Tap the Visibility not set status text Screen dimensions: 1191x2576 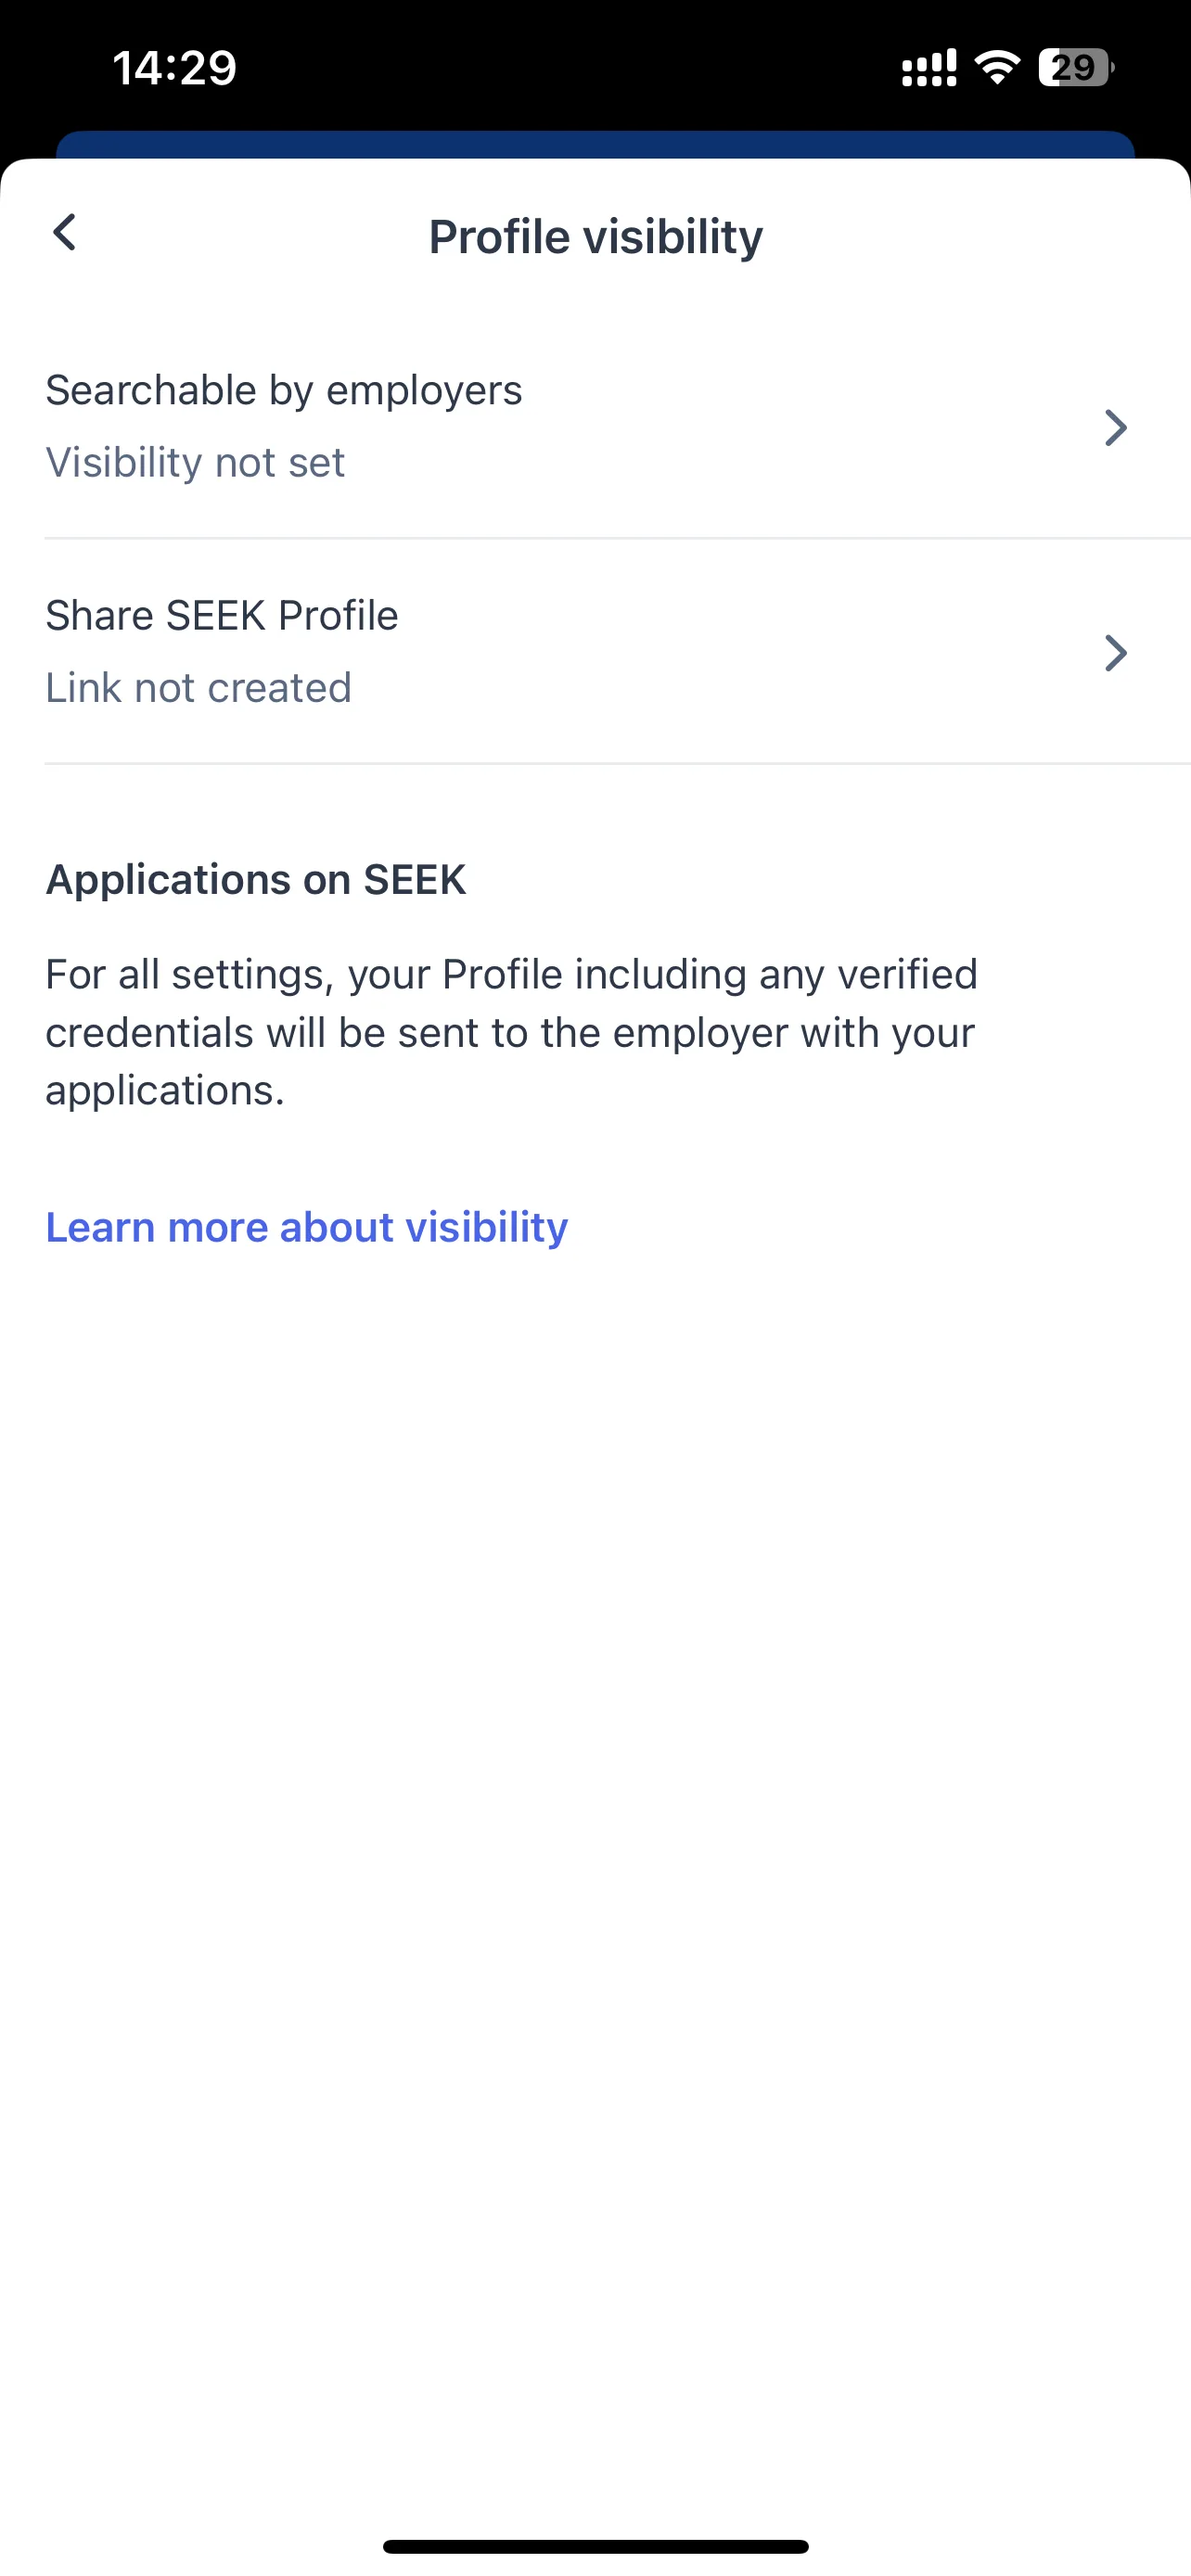pyautogui.click(x=195, y=462)
